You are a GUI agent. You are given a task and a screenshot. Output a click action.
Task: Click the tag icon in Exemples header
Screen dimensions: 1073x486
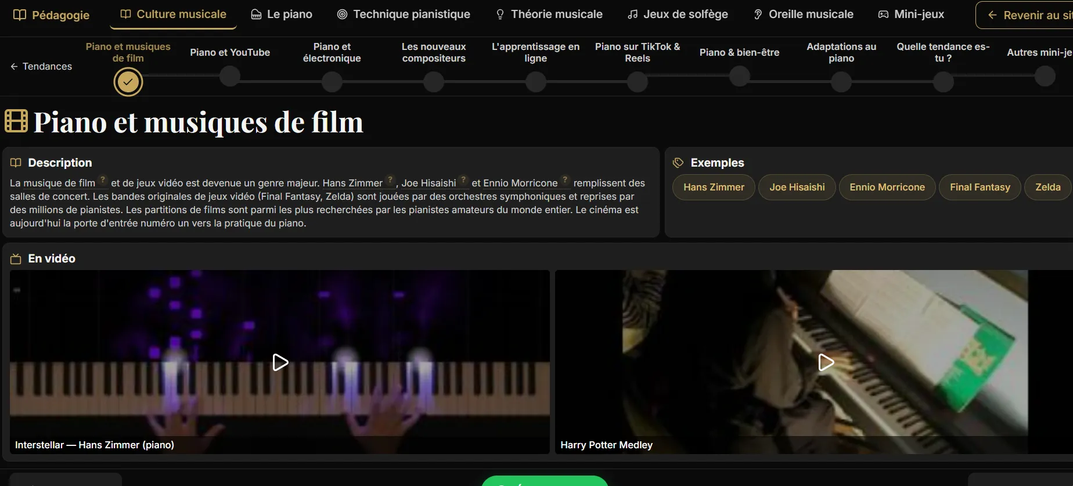[x=678, y=163]
